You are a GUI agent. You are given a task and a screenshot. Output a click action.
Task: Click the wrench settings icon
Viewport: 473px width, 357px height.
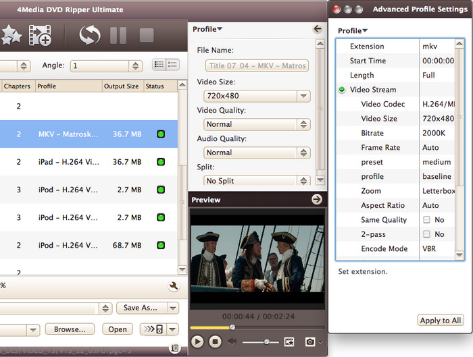[174, 286]
